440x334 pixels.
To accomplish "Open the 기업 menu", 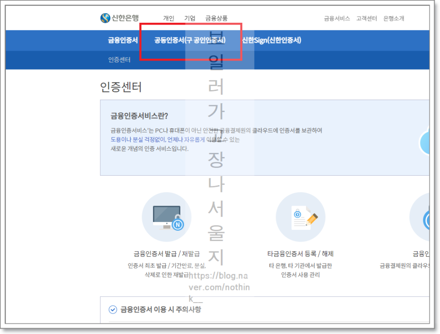I will click(x=189, y=18).
